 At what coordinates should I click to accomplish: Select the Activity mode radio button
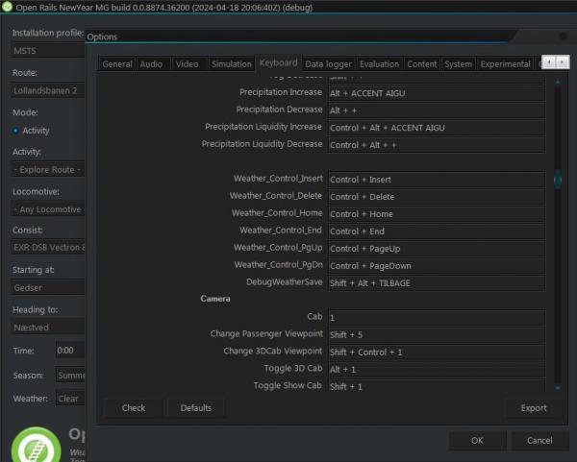tap(15, 131)
